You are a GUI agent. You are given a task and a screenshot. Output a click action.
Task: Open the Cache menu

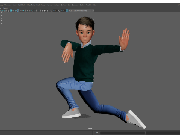pyautogui.click(x=82, y=5)
